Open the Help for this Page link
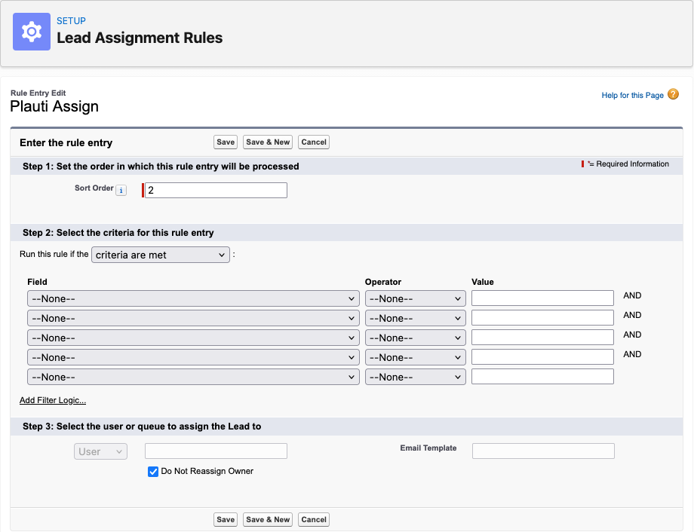 tap(632, 95)
